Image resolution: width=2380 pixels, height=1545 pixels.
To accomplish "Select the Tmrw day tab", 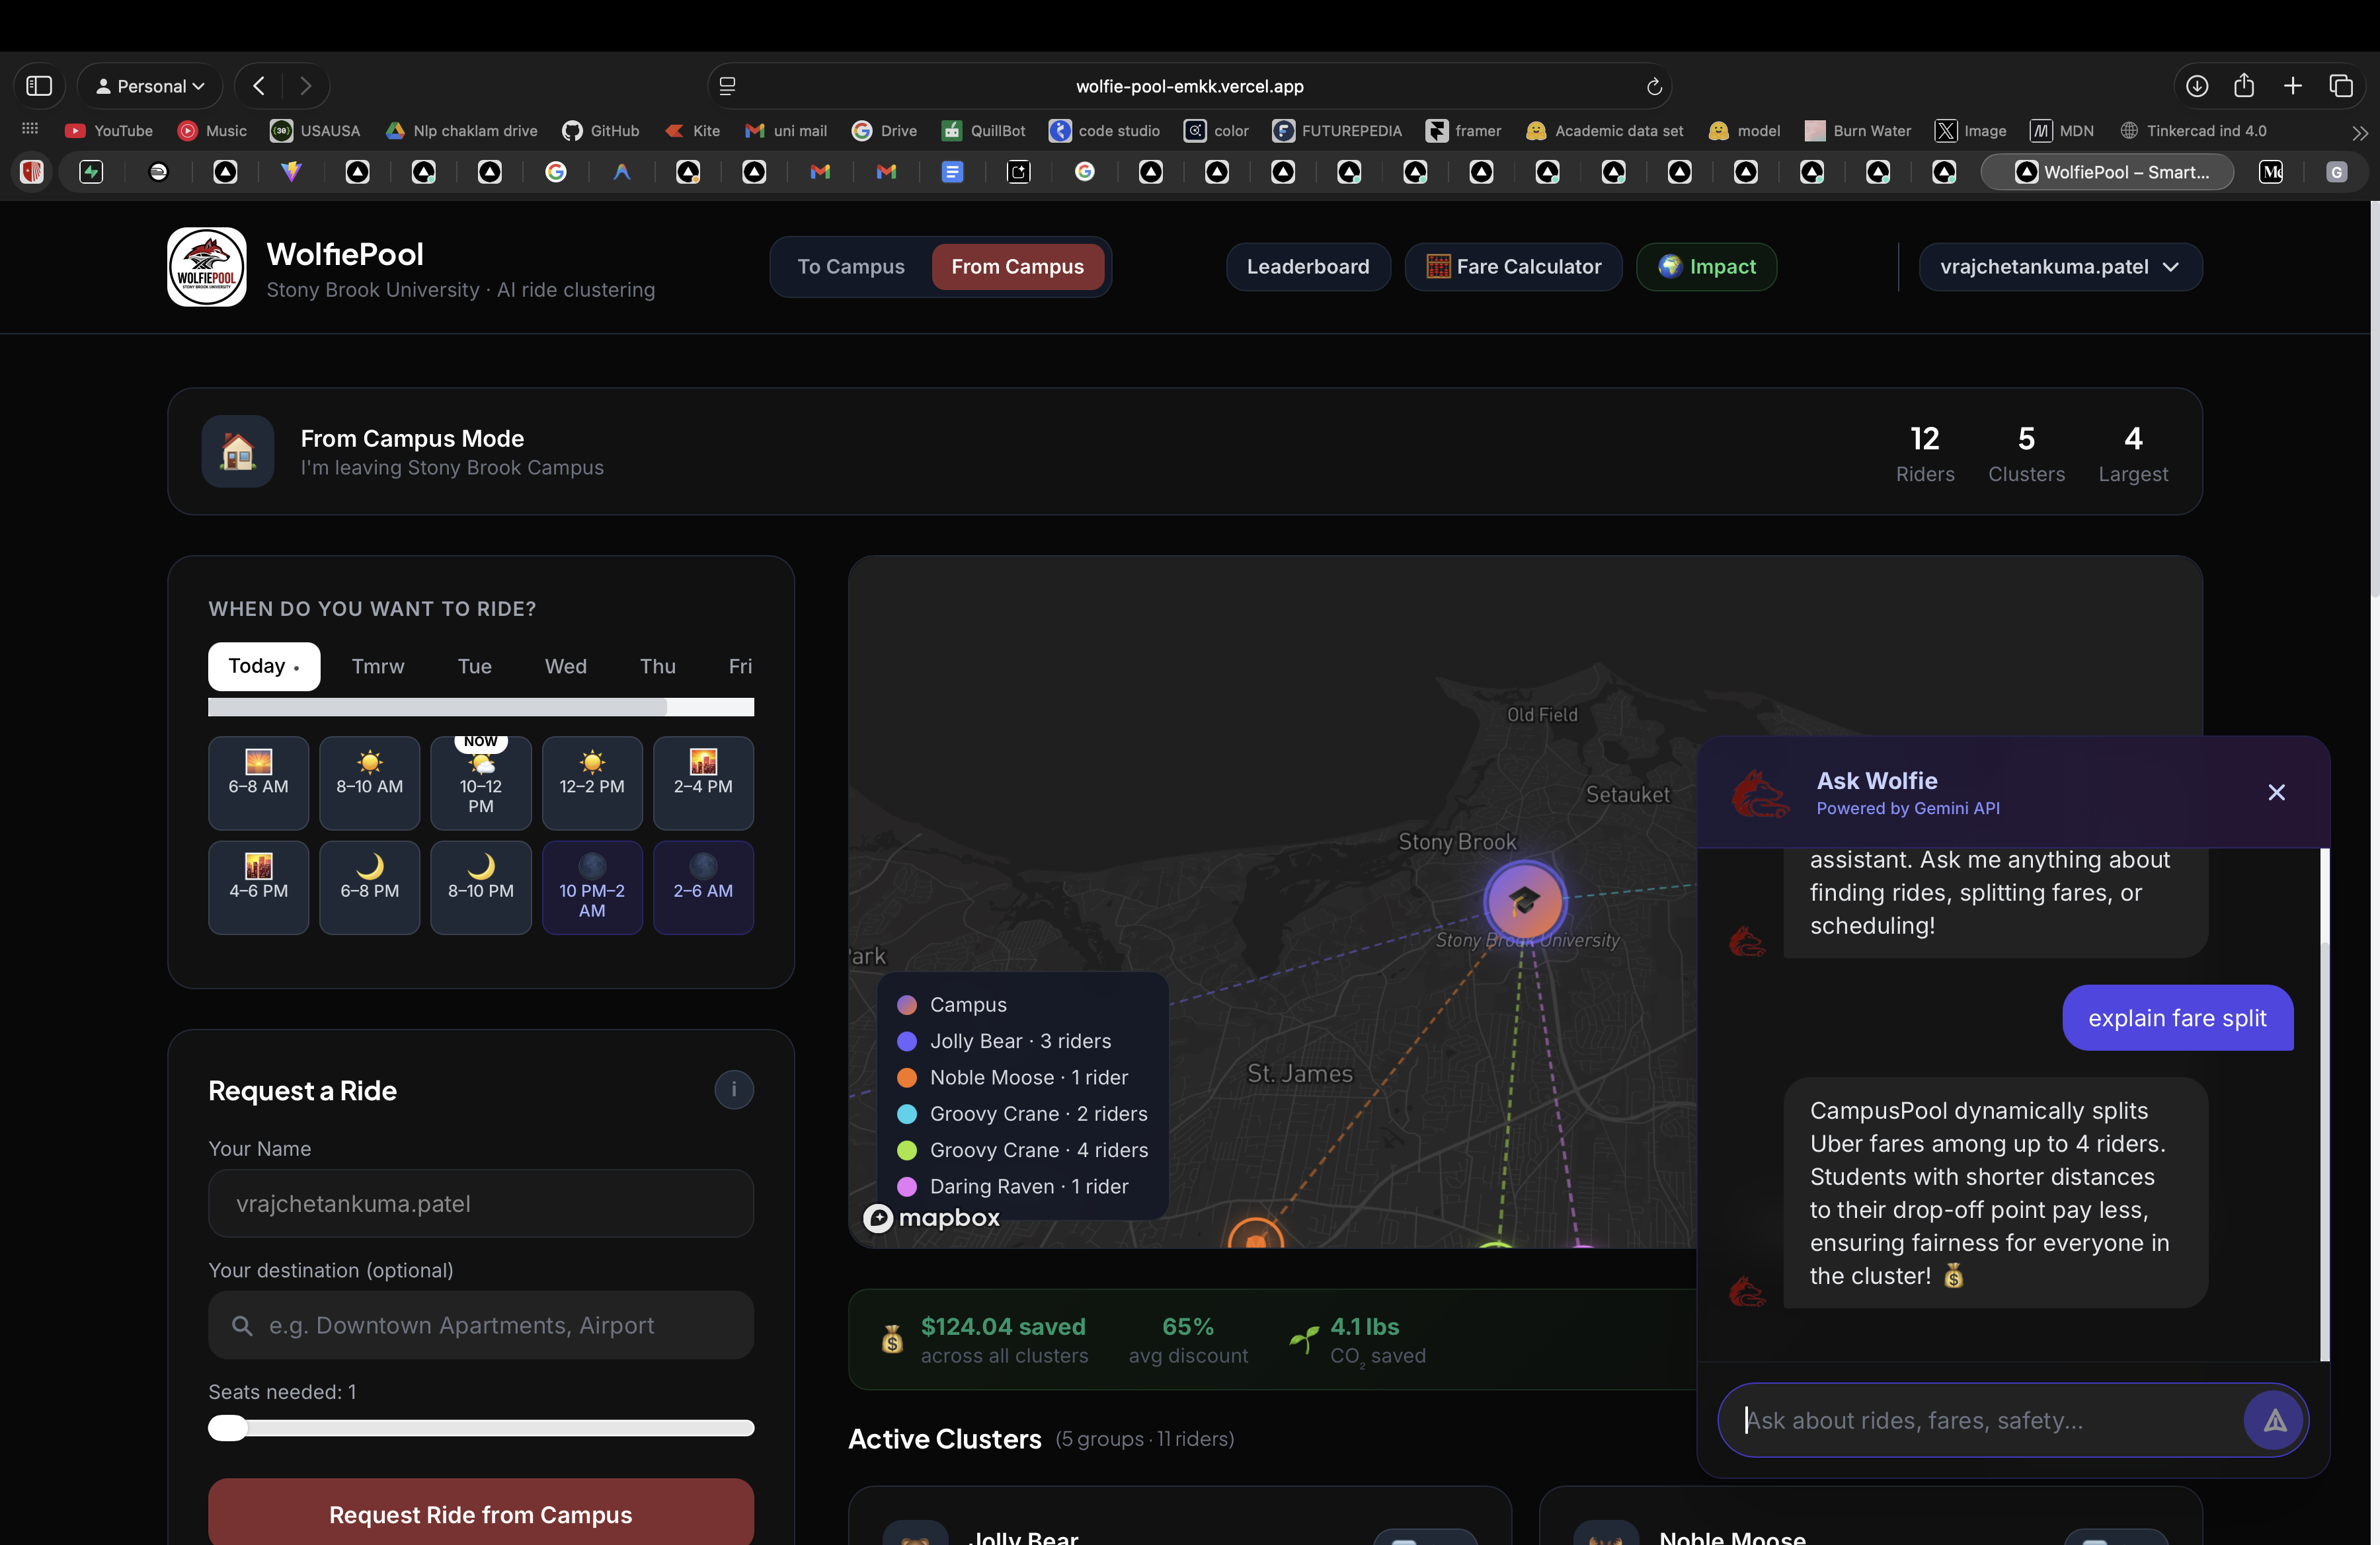I will [378, 667].
